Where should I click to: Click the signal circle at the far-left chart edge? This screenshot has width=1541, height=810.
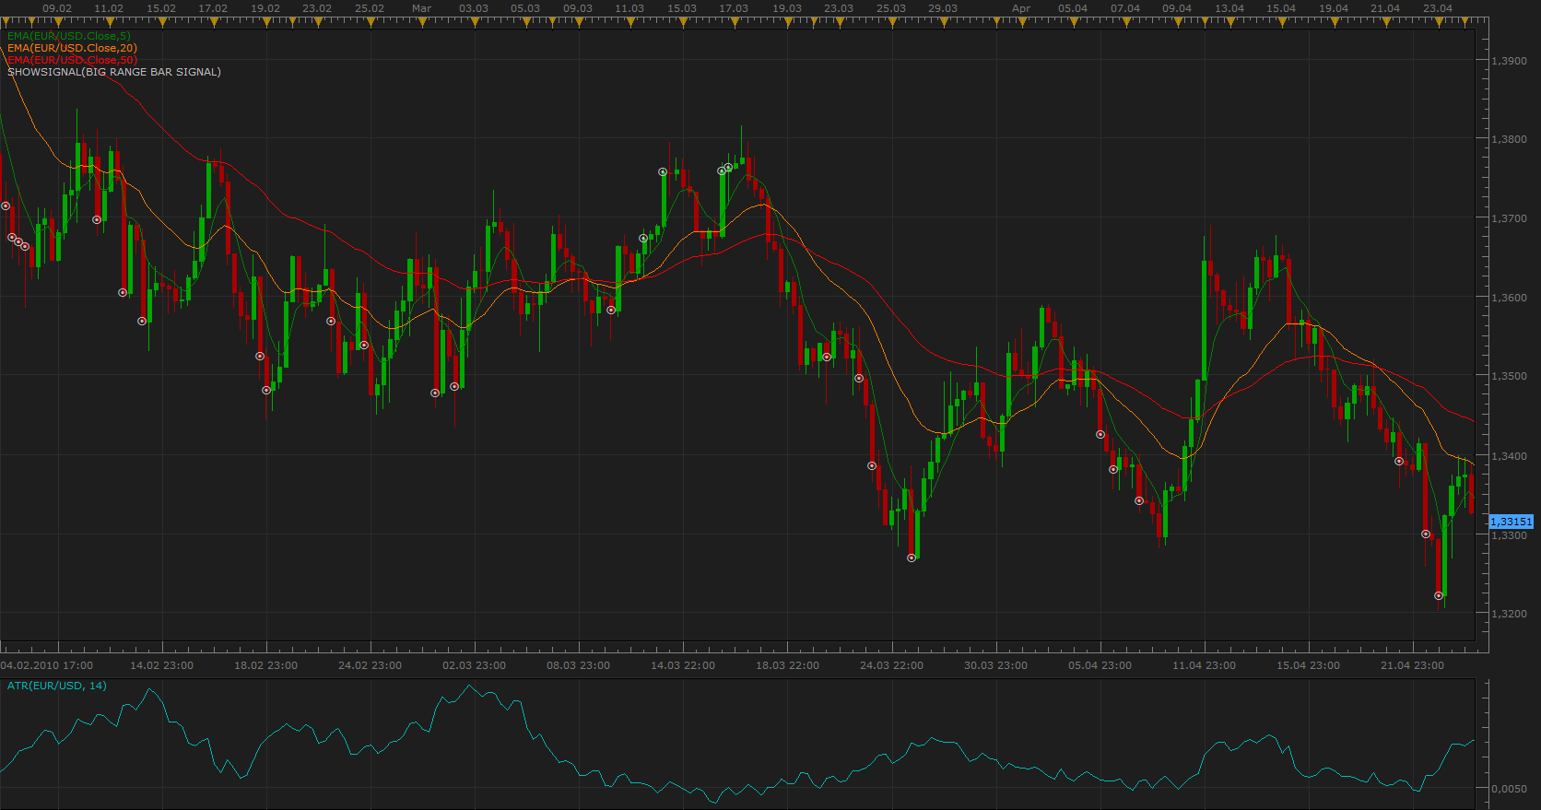[x=6, y=206]
